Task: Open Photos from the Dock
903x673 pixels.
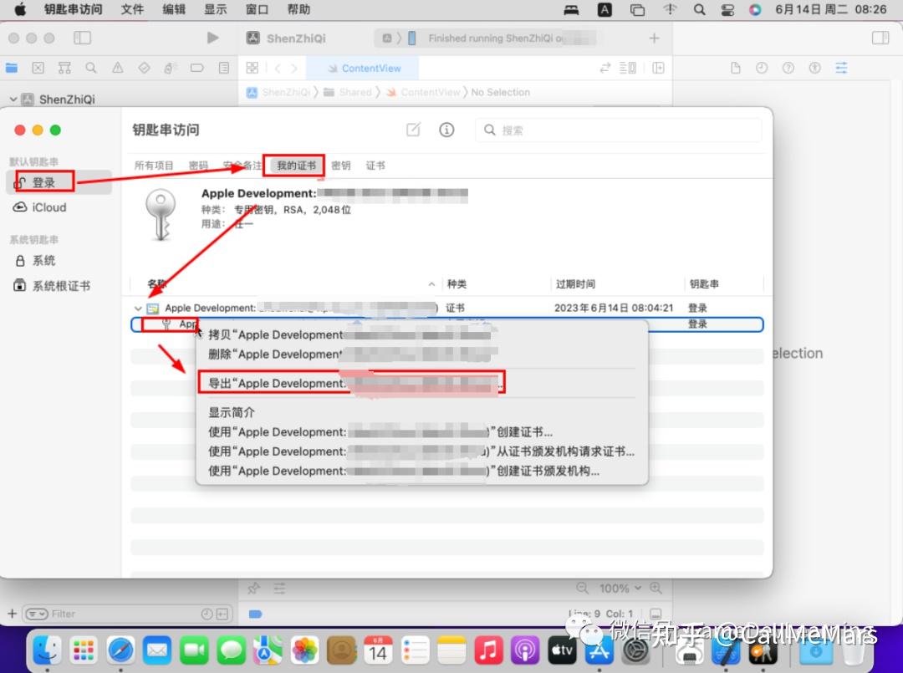Action: pyautogui.click(x=304, y=650)
